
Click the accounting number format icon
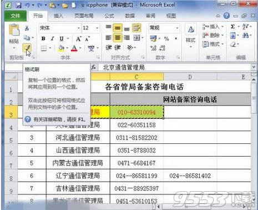pyautogui.click(x=153, y=38)
